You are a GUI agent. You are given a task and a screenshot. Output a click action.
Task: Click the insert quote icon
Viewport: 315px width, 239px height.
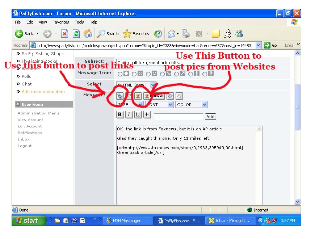[179, 96]
